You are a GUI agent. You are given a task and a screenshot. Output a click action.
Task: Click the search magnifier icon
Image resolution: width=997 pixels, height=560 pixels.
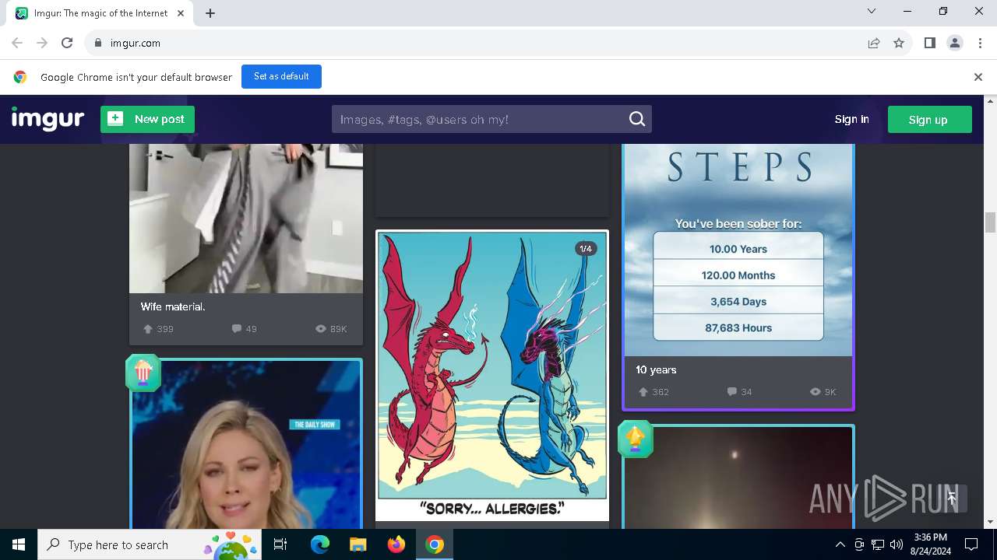pyautogui.click(x=637, y=119)
